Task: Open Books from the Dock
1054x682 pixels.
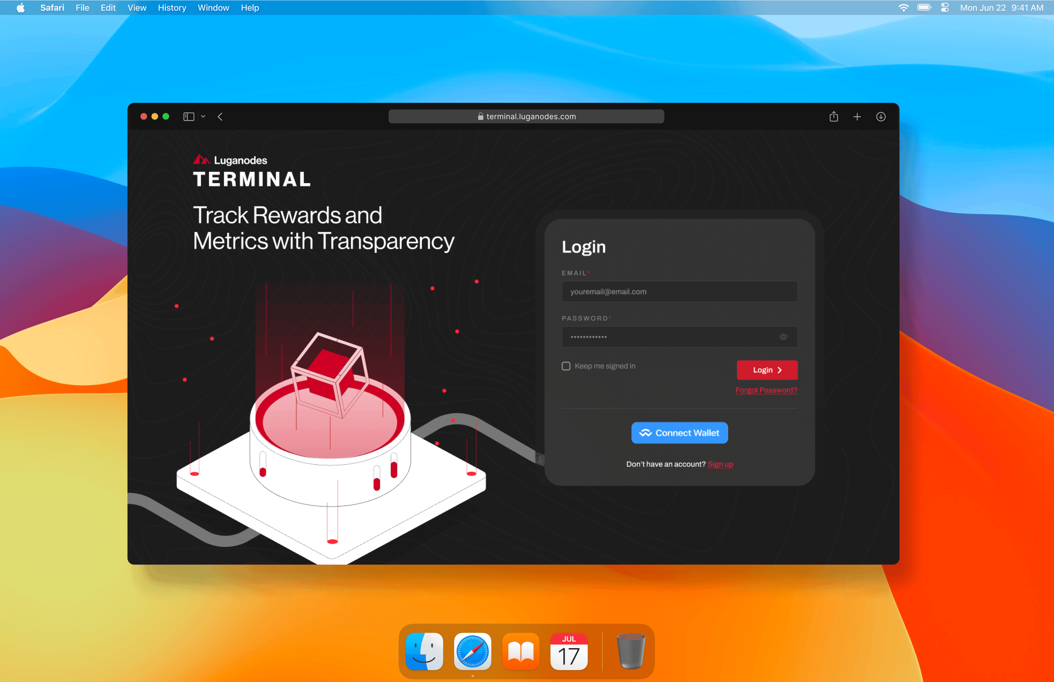Action: pyautogui.click(x=521, y=651)
